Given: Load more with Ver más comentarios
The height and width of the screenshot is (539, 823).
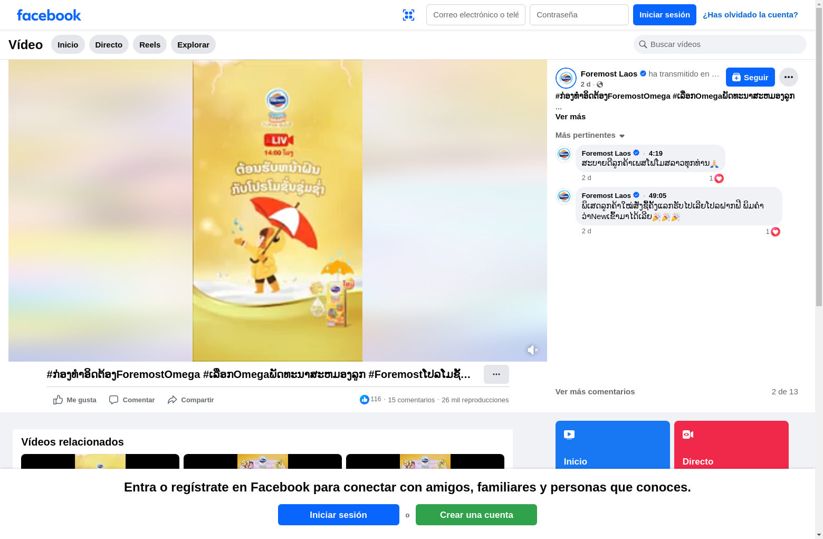Looking at the screenshot, I should 595,392.
